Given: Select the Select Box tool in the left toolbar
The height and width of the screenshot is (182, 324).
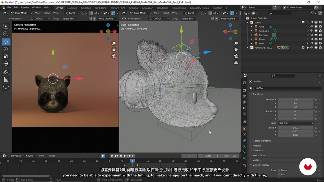Looking at the screenshot, I should pos(6,27).
